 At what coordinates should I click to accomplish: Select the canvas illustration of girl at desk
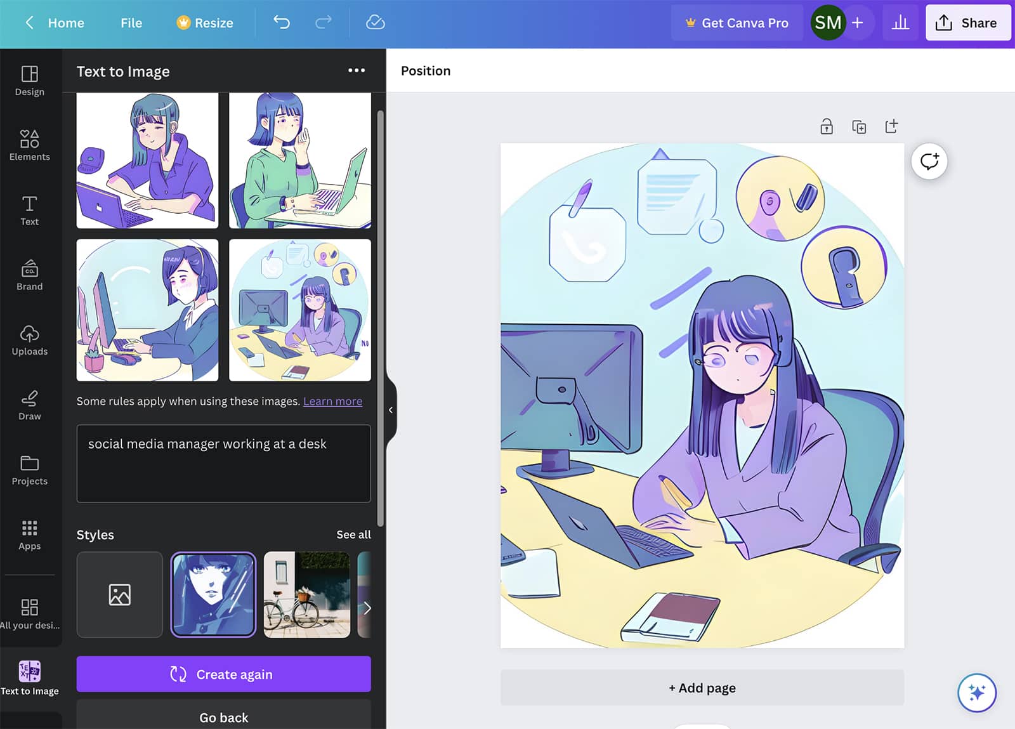click(x=702, y=395)
